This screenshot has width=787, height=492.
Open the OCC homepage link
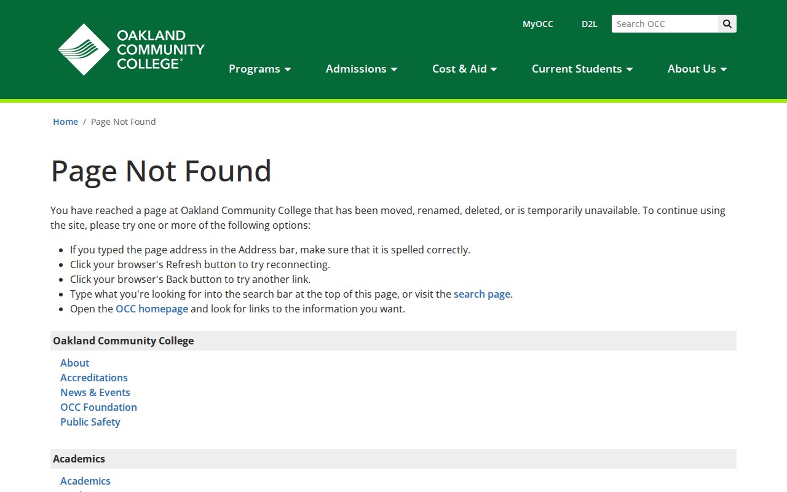tap(152, 309)
